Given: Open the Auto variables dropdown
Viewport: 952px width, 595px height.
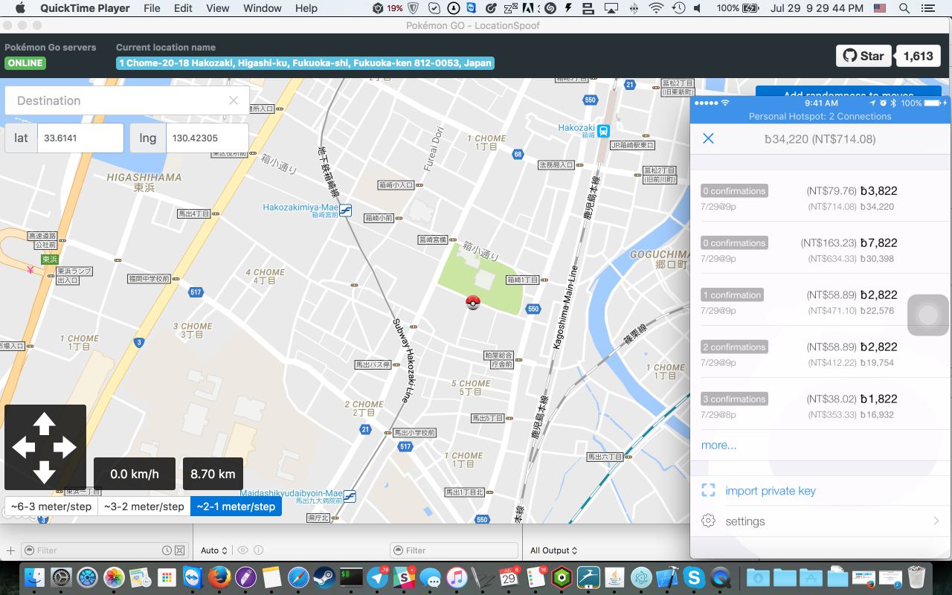Looking at the screenshot, I should (x=213, y=550).
